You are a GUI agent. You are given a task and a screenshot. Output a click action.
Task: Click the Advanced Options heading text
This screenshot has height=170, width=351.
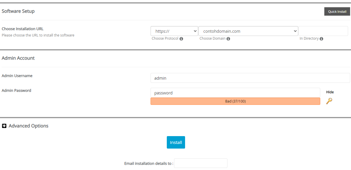pos(28,126)
